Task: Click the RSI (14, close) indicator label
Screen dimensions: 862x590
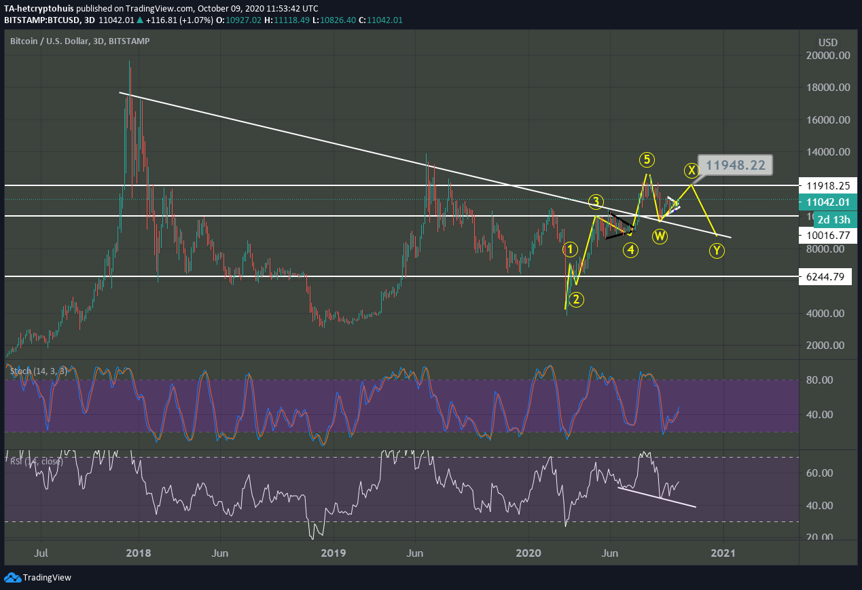Action: coord(36,461)
